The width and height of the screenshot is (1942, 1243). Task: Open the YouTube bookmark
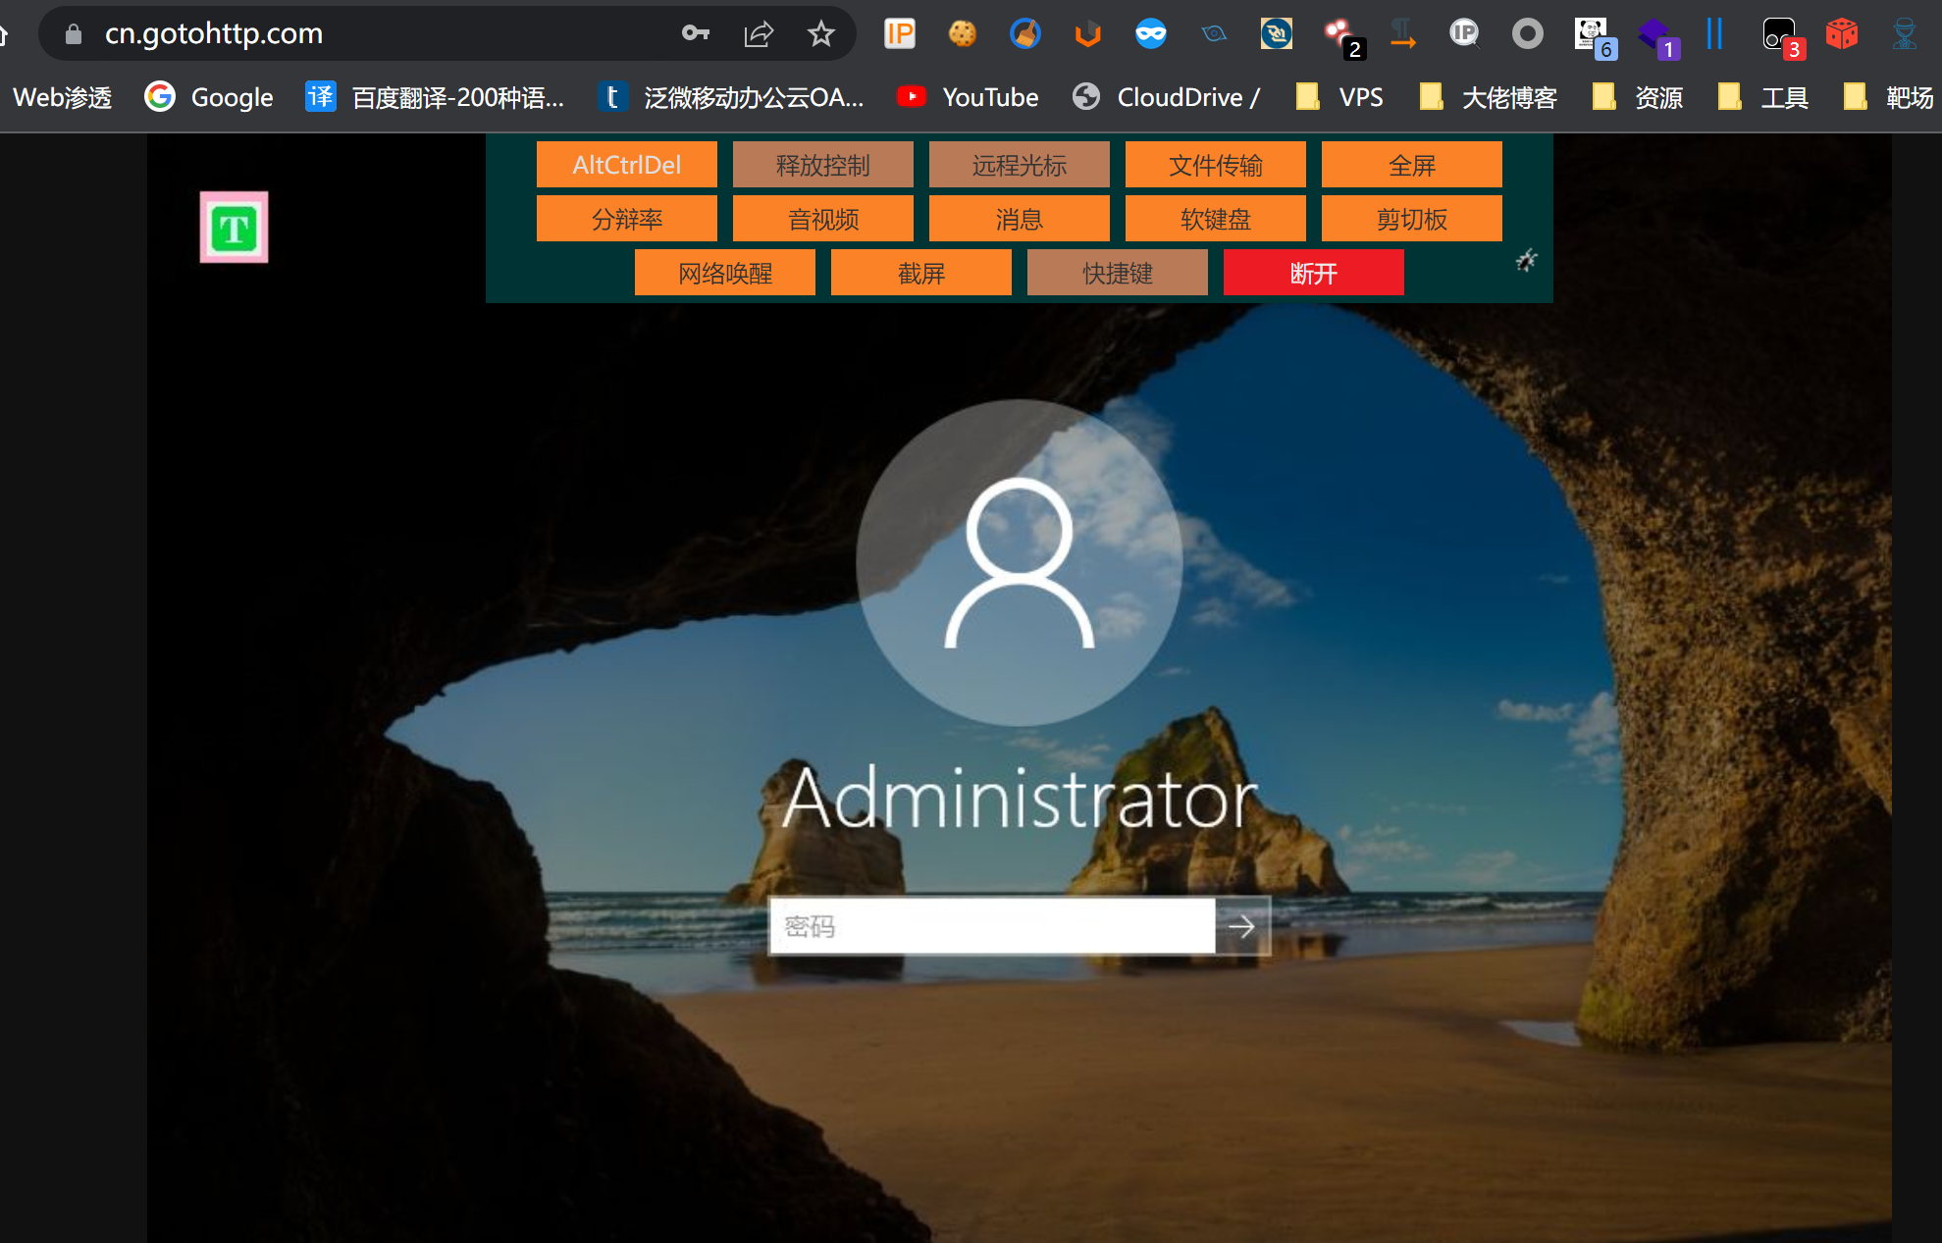[x=969, y=97]
